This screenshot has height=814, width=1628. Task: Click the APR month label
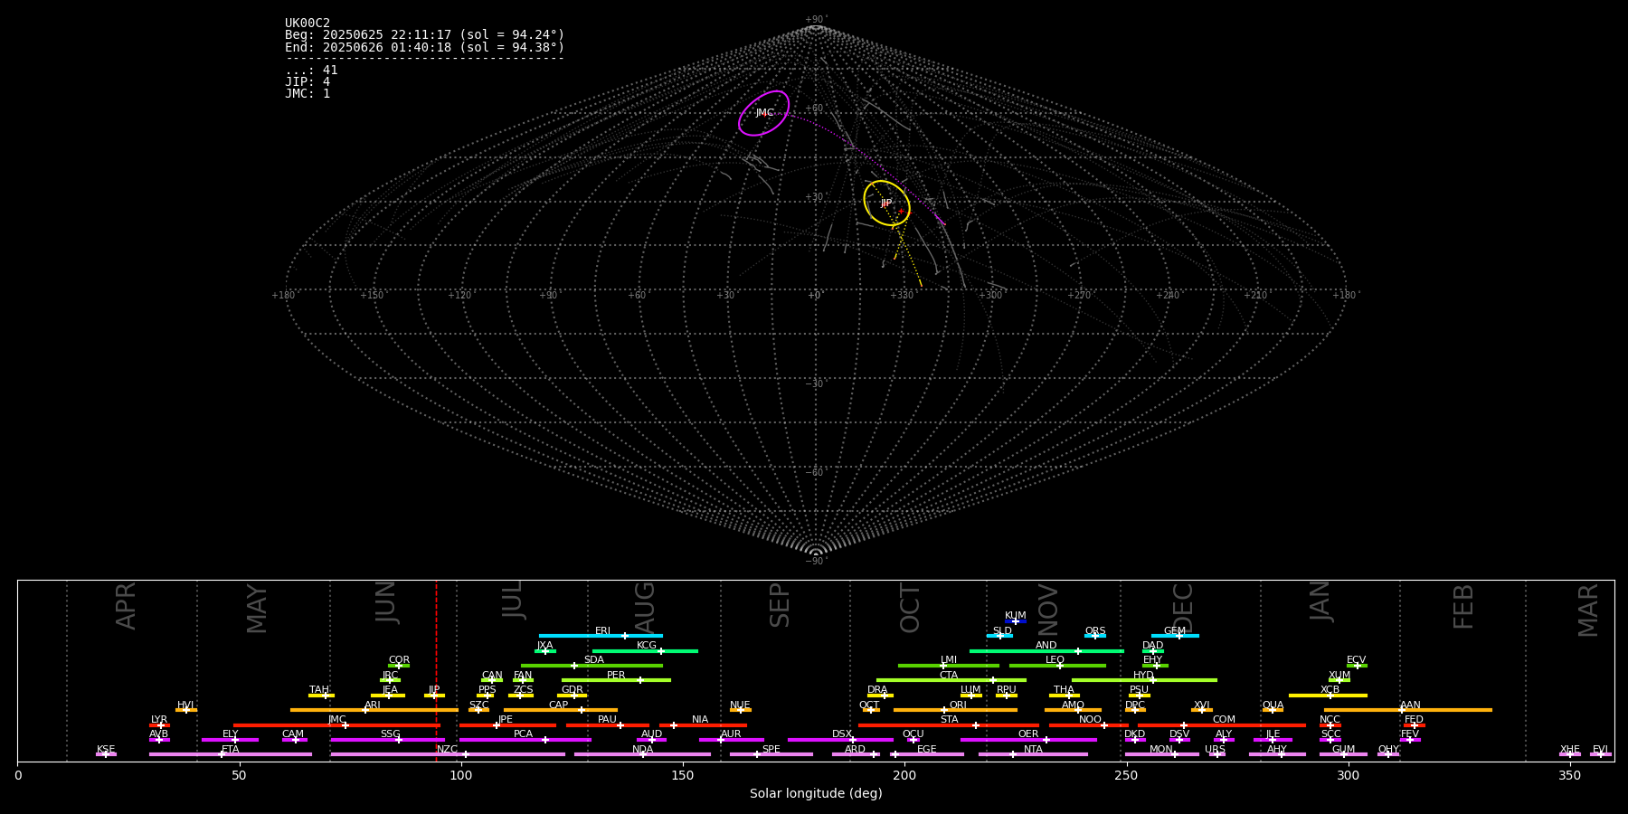click(x=126, y=606)
